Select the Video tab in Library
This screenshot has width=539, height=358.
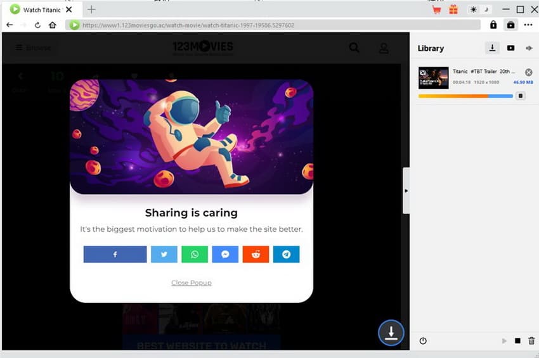coord(511,48)
